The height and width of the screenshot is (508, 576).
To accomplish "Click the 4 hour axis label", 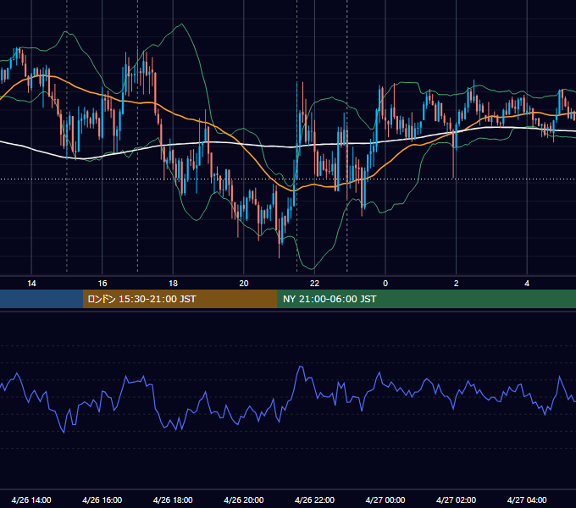I will click(527, 284).
